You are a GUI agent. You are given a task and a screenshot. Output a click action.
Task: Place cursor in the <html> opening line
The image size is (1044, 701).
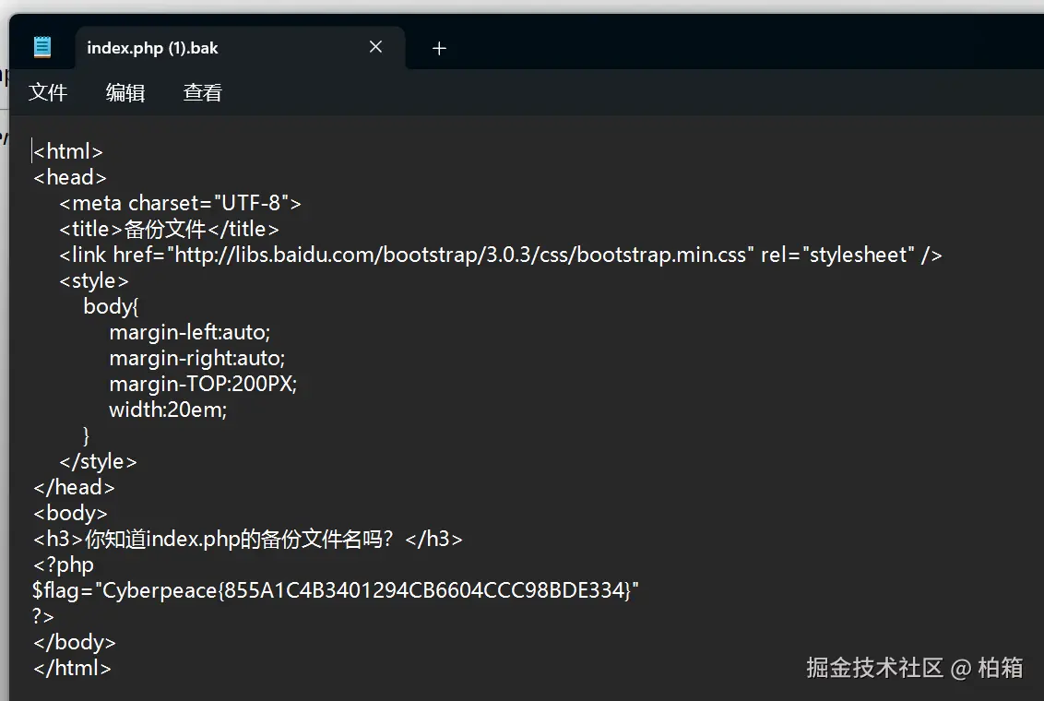68,151
